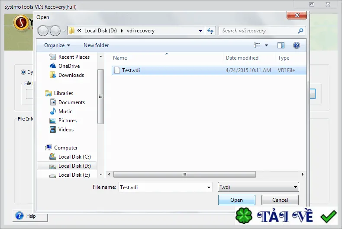This screenshot has height=229, width=342.
Task: Click the folder icon in the address bar
Action: (71, 31)
